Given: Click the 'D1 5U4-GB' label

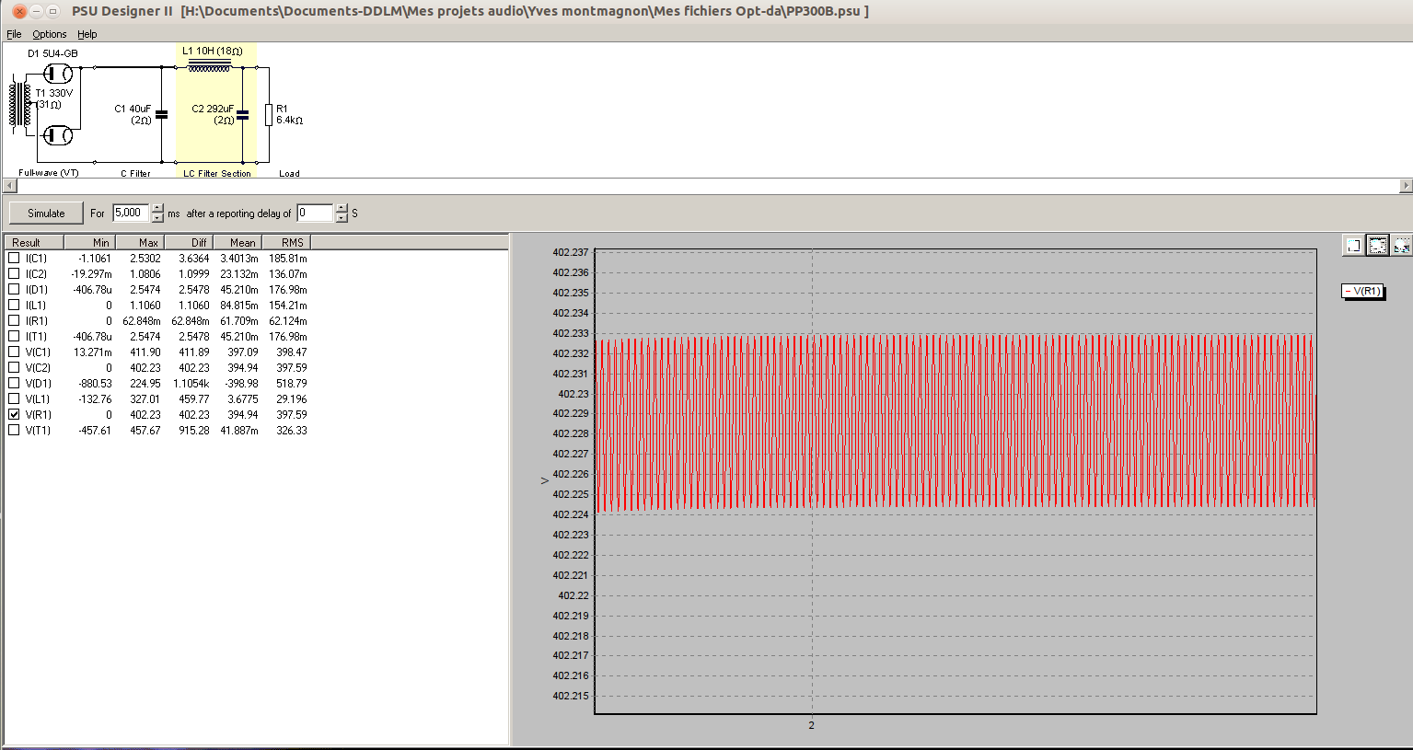Looking at the screenshot, I should [x=52, y=53].
